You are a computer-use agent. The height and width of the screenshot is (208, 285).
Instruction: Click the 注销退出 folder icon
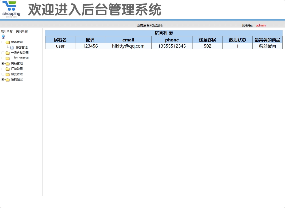(x=7, y=79)
